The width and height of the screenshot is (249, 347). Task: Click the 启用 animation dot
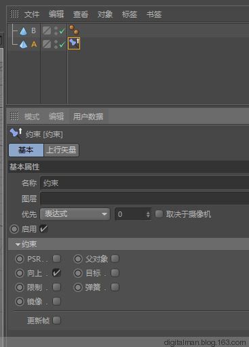(14, 229)
